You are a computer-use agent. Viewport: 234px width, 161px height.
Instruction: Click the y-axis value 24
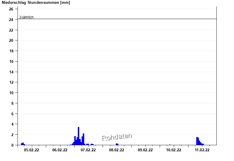click(11, 20)
